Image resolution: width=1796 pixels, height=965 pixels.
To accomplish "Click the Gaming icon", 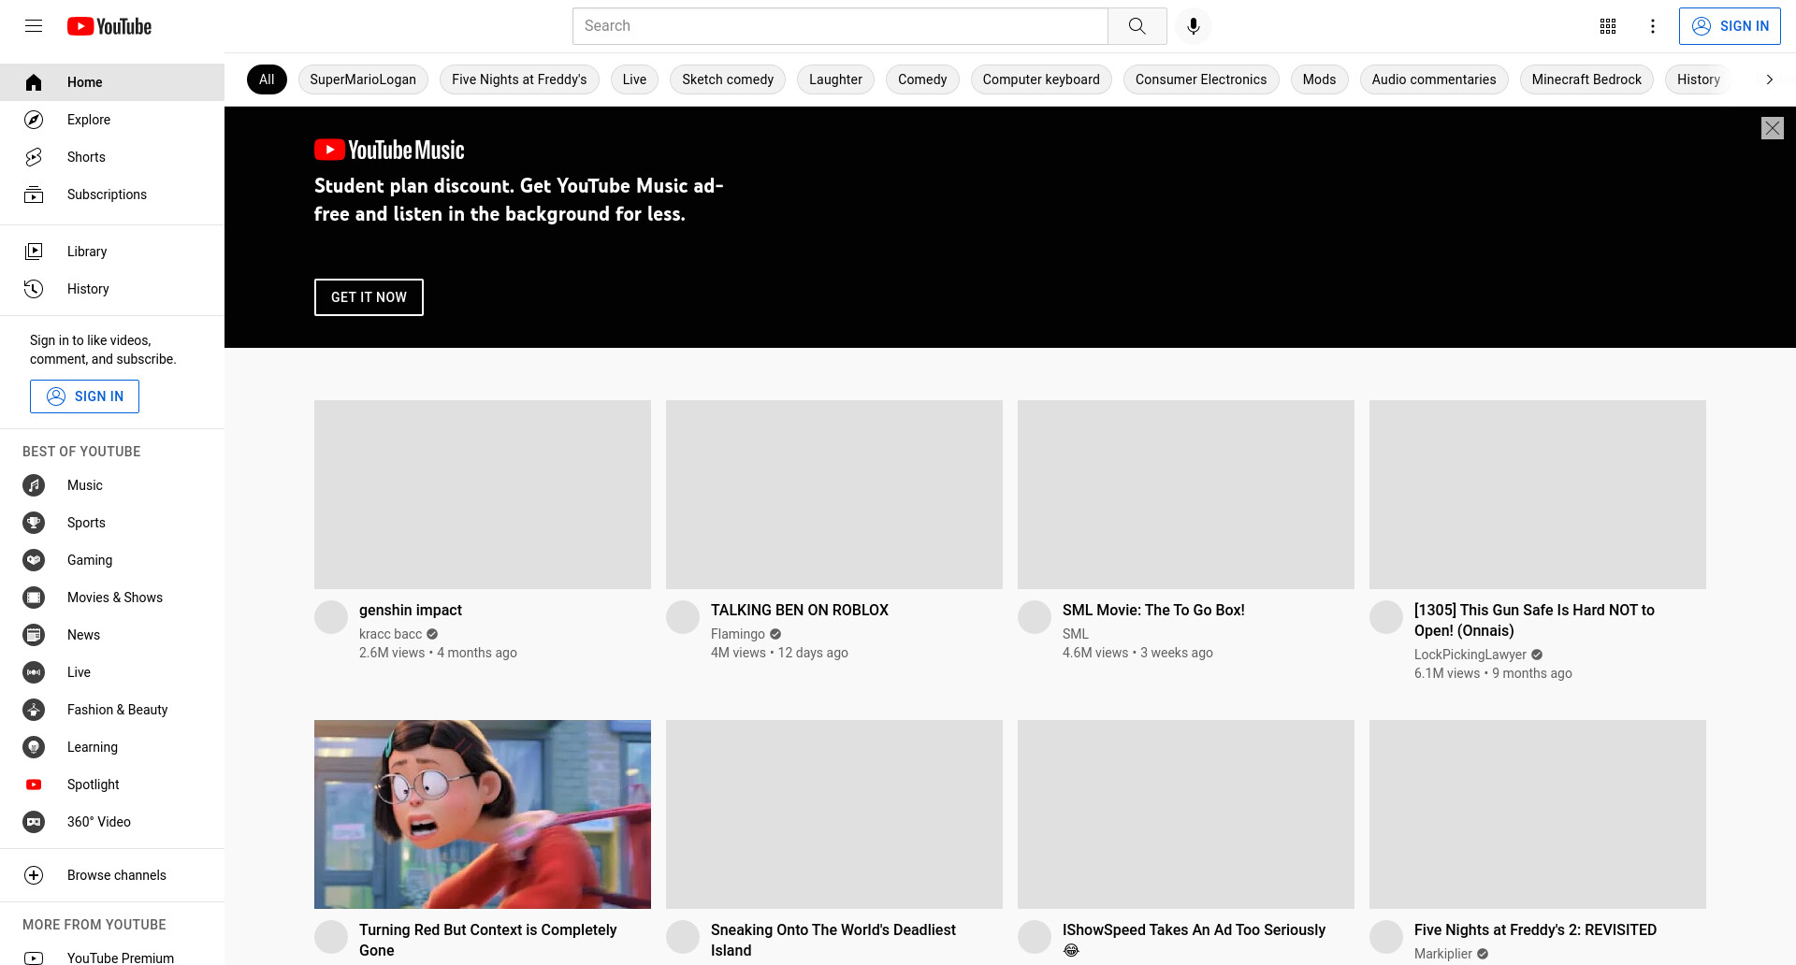I will 34,560.
